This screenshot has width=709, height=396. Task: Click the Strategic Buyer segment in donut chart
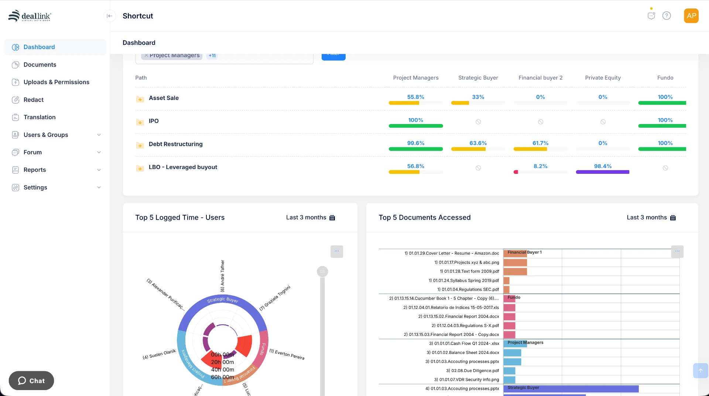222,300
